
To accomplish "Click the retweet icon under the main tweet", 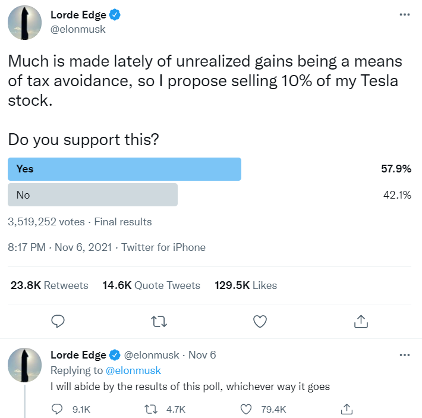I will (159, 322).
